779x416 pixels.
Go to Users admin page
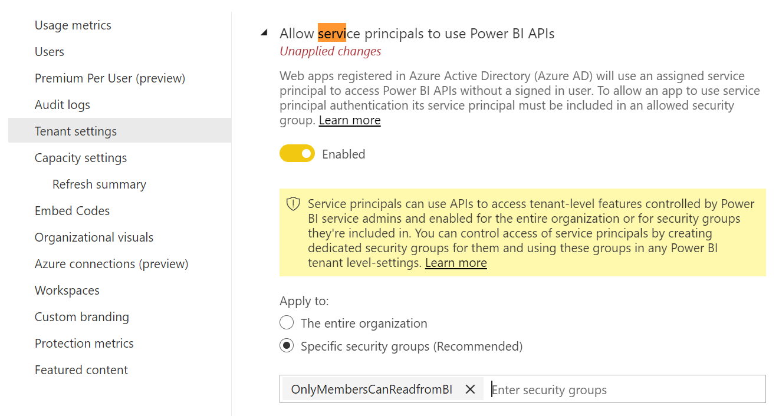50,52
